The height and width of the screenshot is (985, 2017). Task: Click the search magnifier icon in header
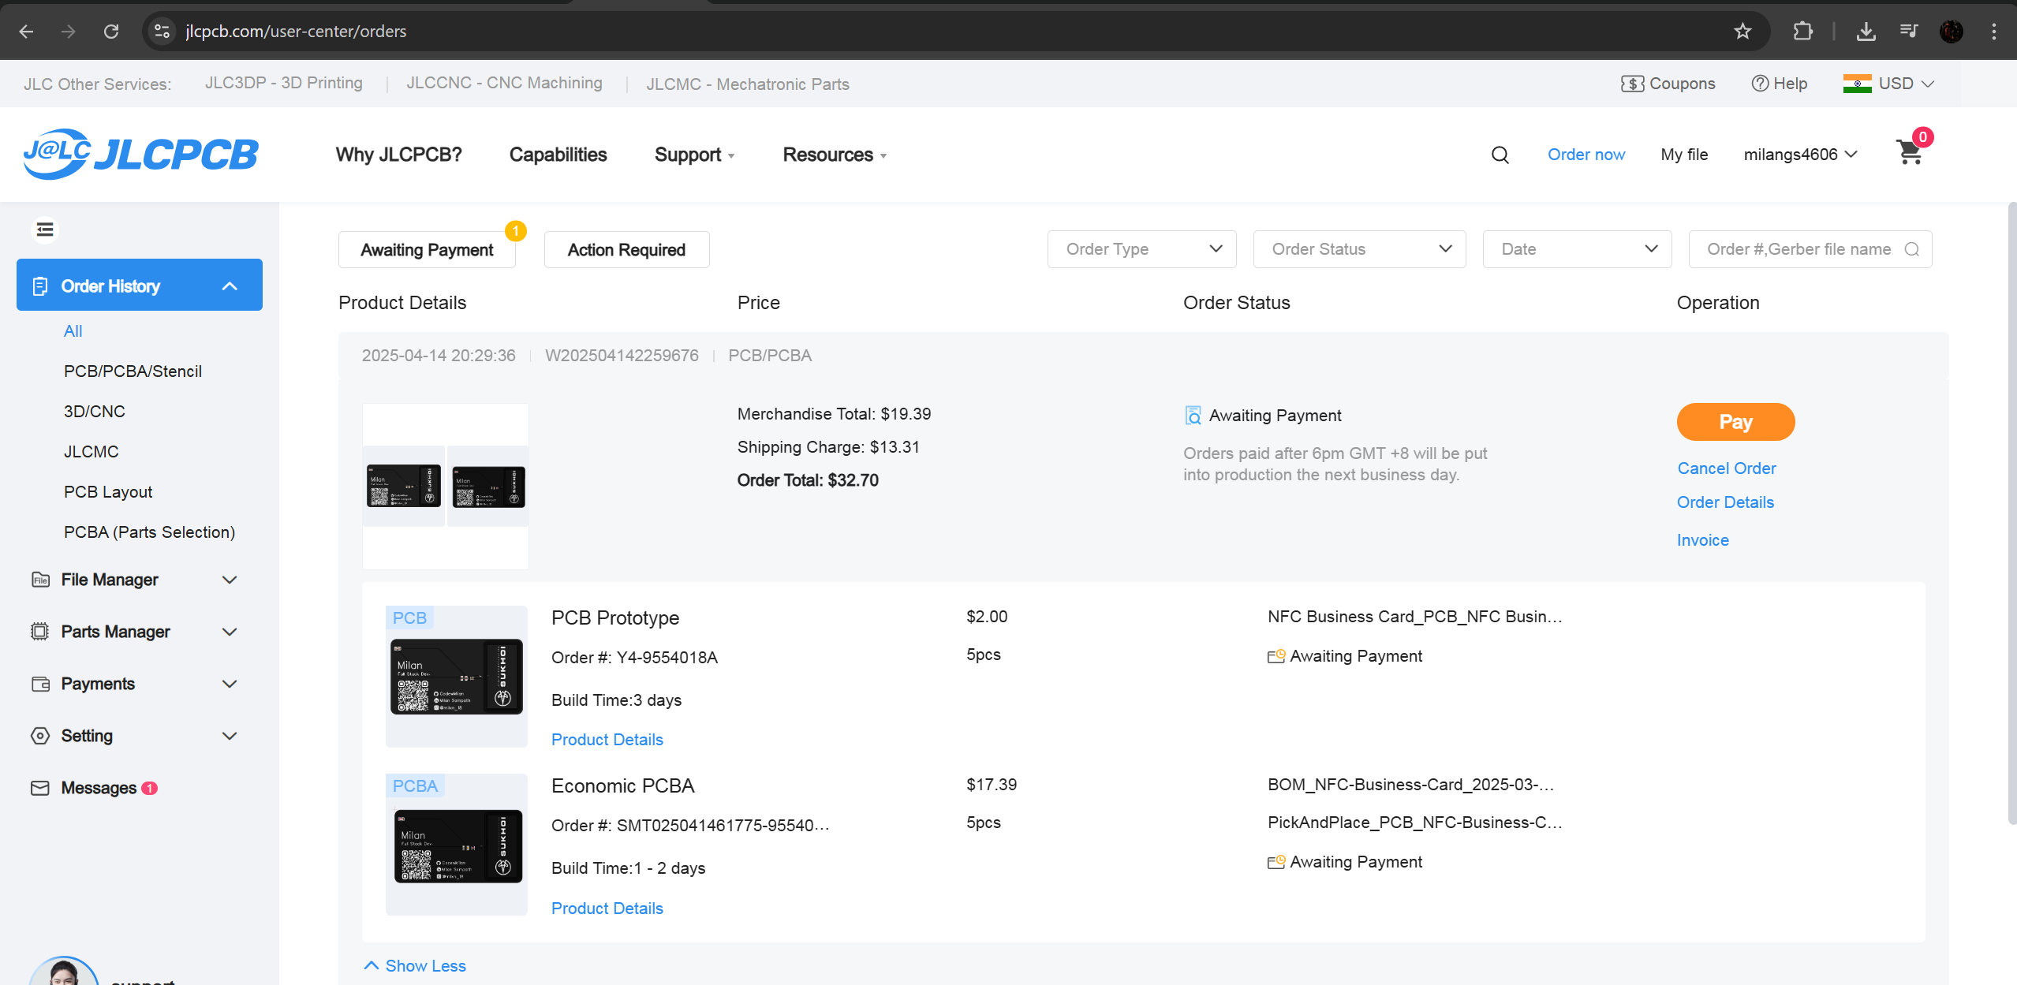[x=1500, y=155]
